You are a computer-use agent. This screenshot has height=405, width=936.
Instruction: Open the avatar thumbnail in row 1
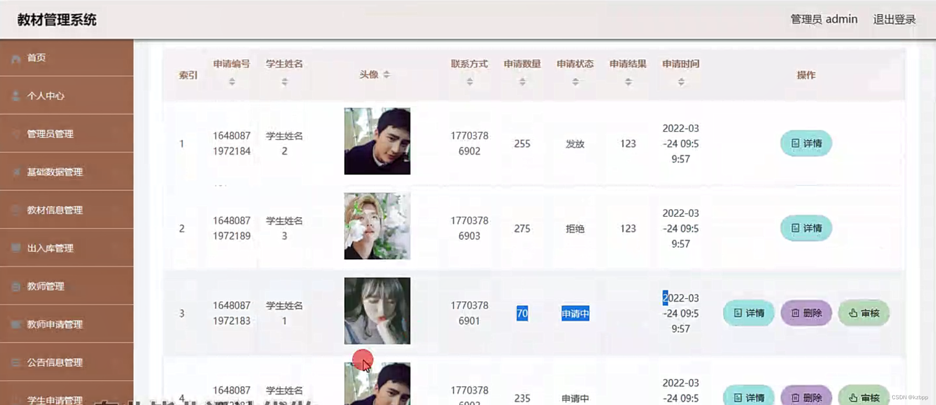coord(377,141)
